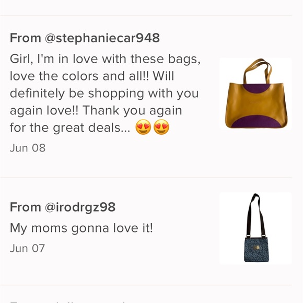Tap the "My moms gonna love it!" comment

81,228
